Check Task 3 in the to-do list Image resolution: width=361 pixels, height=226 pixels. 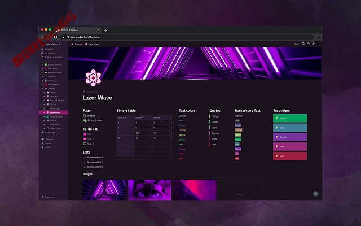click(x=85, y=144)
